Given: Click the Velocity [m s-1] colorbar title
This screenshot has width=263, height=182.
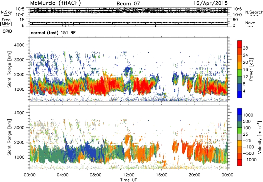Looking at the screenshot, I should pyautogui.click(x=260, y=137).
